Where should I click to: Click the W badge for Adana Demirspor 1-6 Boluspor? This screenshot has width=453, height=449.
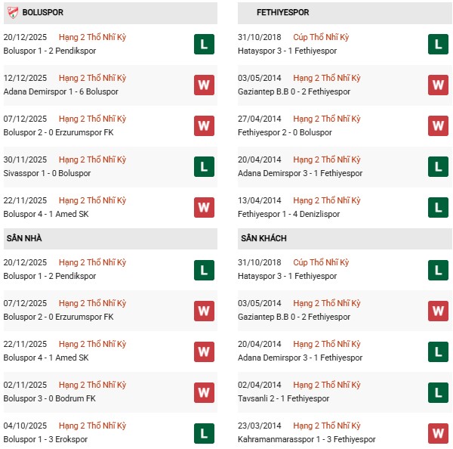pos(203,85)
